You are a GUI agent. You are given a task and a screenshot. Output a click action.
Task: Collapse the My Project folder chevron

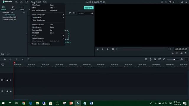(24, 12)
